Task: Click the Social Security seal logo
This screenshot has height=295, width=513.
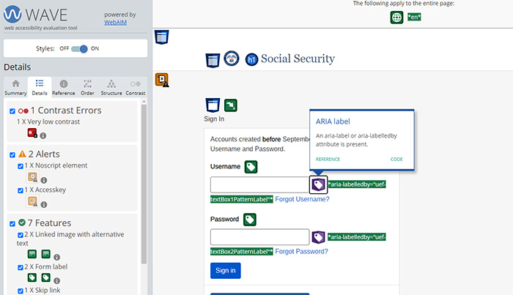Action: (x=232, y=59)
